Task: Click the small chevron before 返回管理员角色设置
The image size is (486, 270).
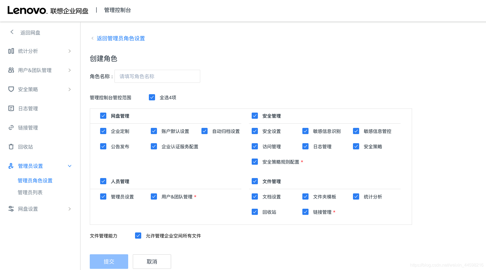Action: [92, 38]
